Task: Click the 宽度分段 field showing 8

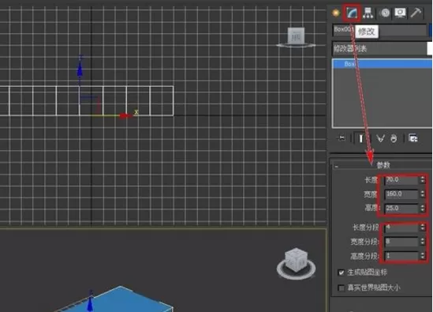Action: (401, 242)
